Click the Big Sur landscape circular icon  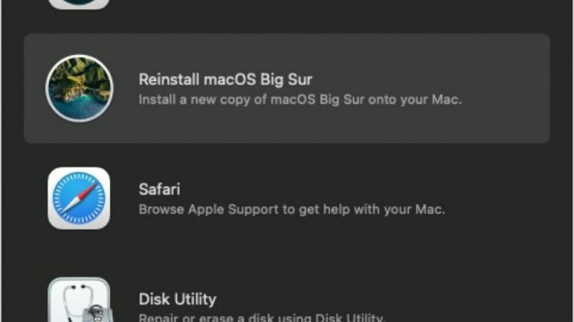point(80,88)
